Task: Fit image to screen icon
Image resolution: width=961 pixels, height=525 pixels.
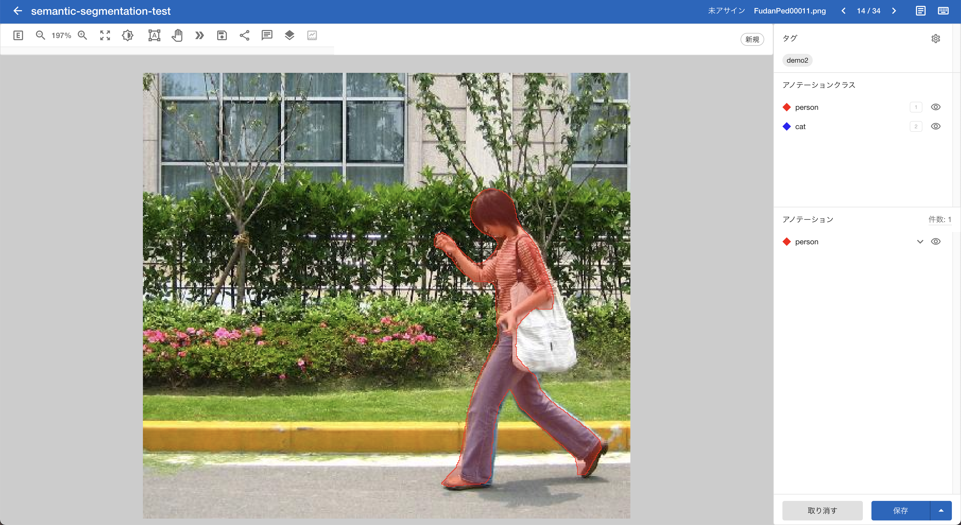Action: pos(105,35)
